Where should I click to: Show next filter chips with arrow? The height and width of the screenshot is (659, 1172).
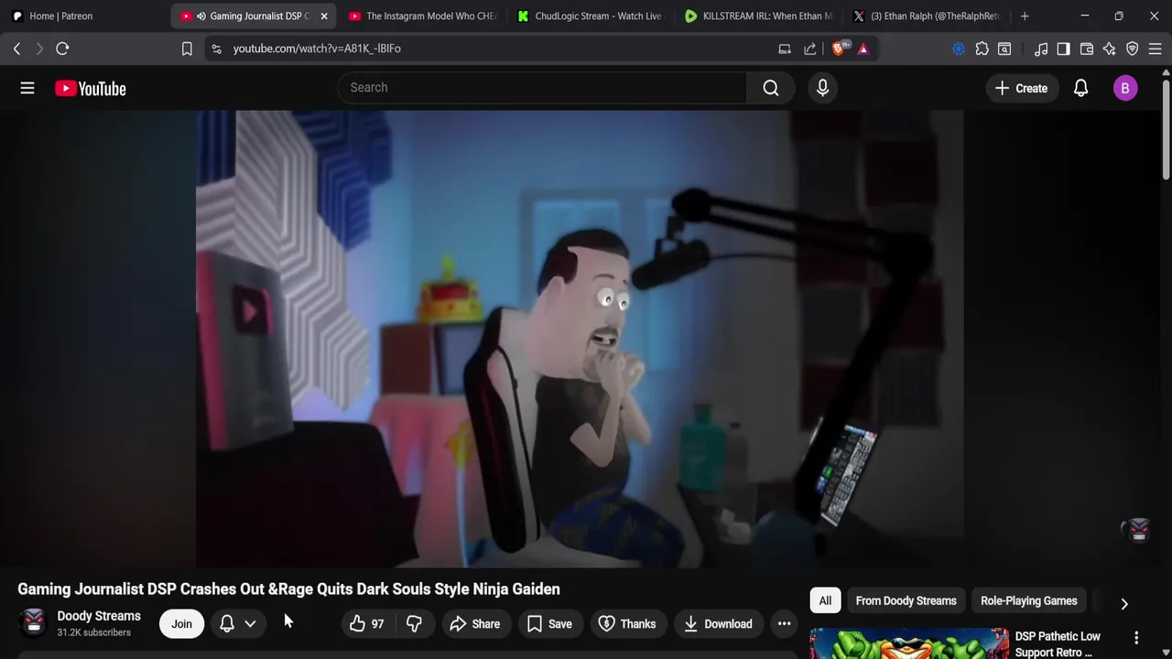coord(1124,603)
